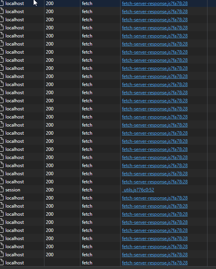Click the file icon of the localhost row directly above session
Image resolution: width=216 pixels, height=269 pixels.
2,182
